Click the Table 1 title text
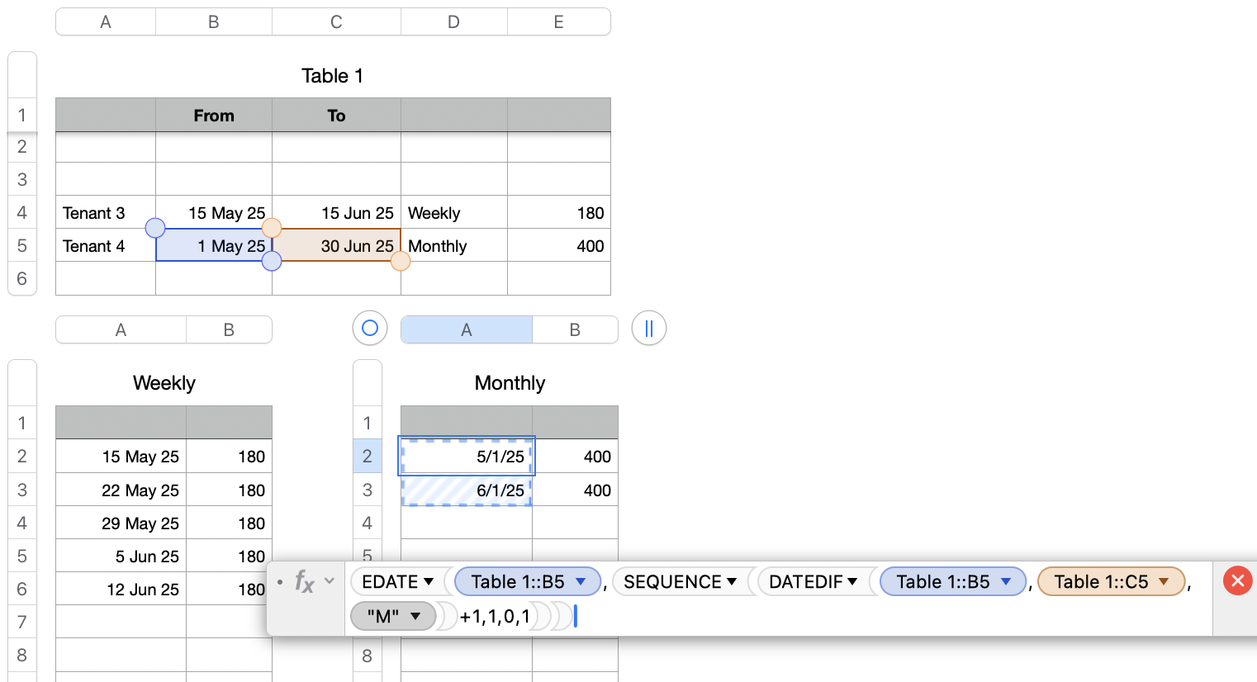Image resolution: width=1257 pixels, height=682 pixels. pyautogui.click(x=332, y=76)
